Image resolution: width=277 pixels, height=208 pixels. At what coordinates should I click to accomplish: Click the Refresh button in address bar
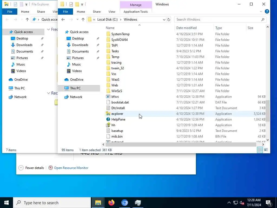coord(169,19)
